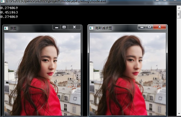Click the mode.exe console title icon
Screen dimensions: 181x117
pos(2,1)
